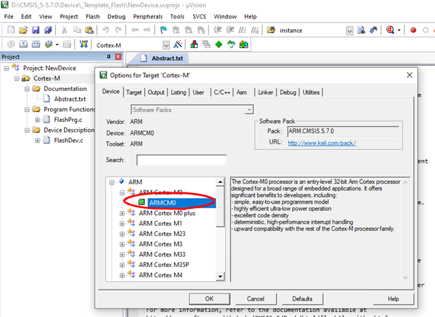This screenshot has height=317, width=435.
Task: Switch to Debug tab in options
Action: tap(288, 92)
